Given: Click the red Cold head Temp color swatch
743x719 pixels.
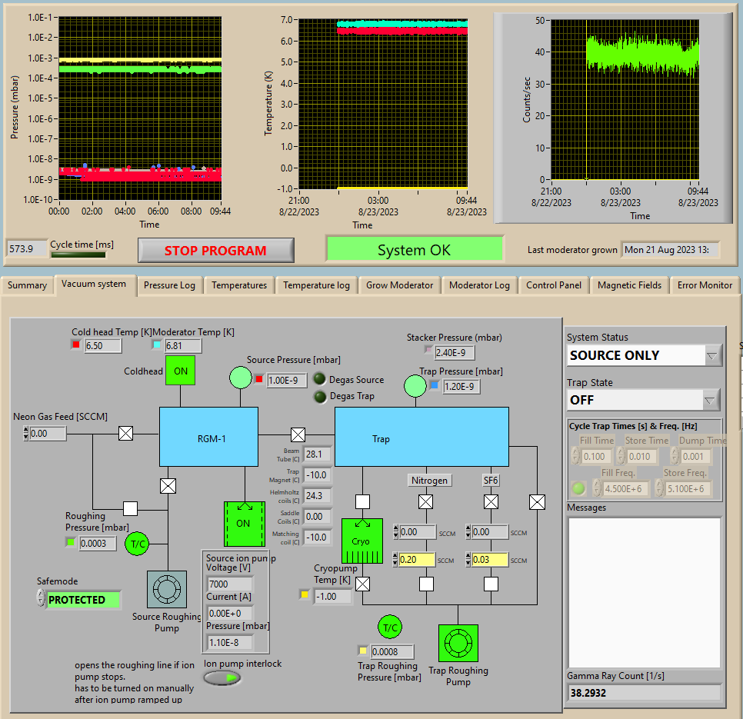Looking at the screenshot, I should pos(76,345).
